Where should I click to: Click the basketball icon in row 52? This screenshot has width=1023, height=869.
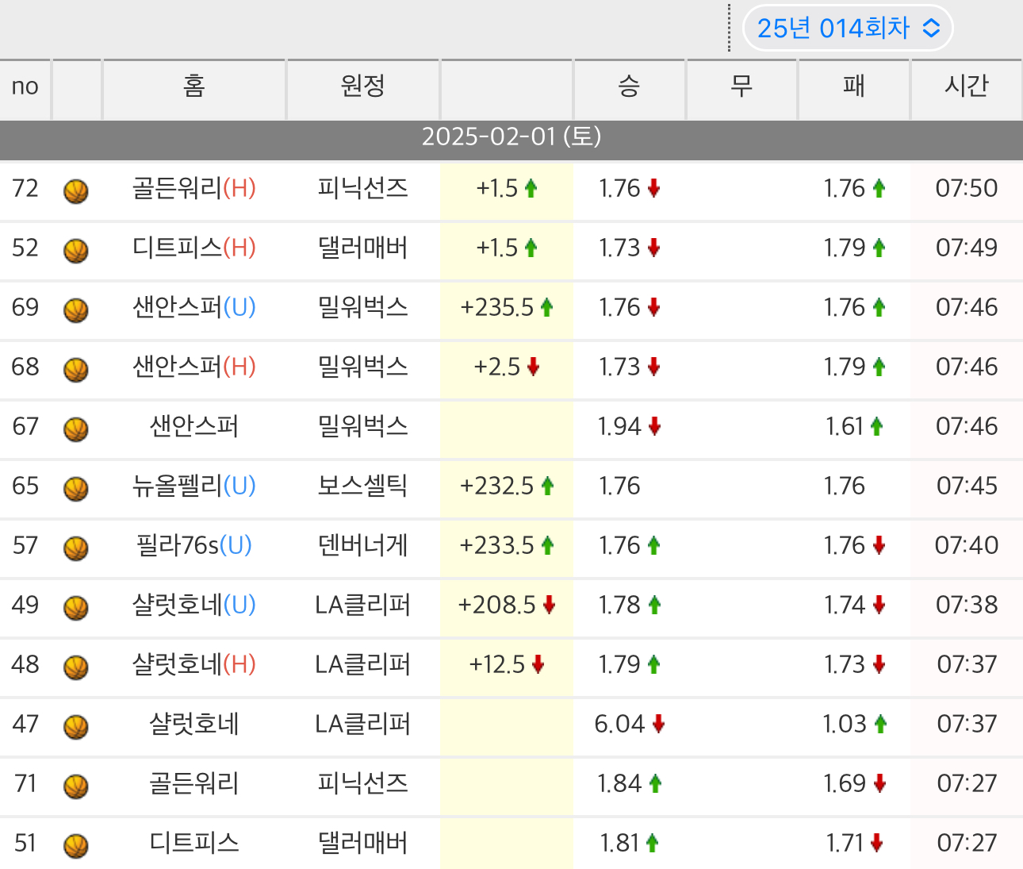(x=76, y=250)
